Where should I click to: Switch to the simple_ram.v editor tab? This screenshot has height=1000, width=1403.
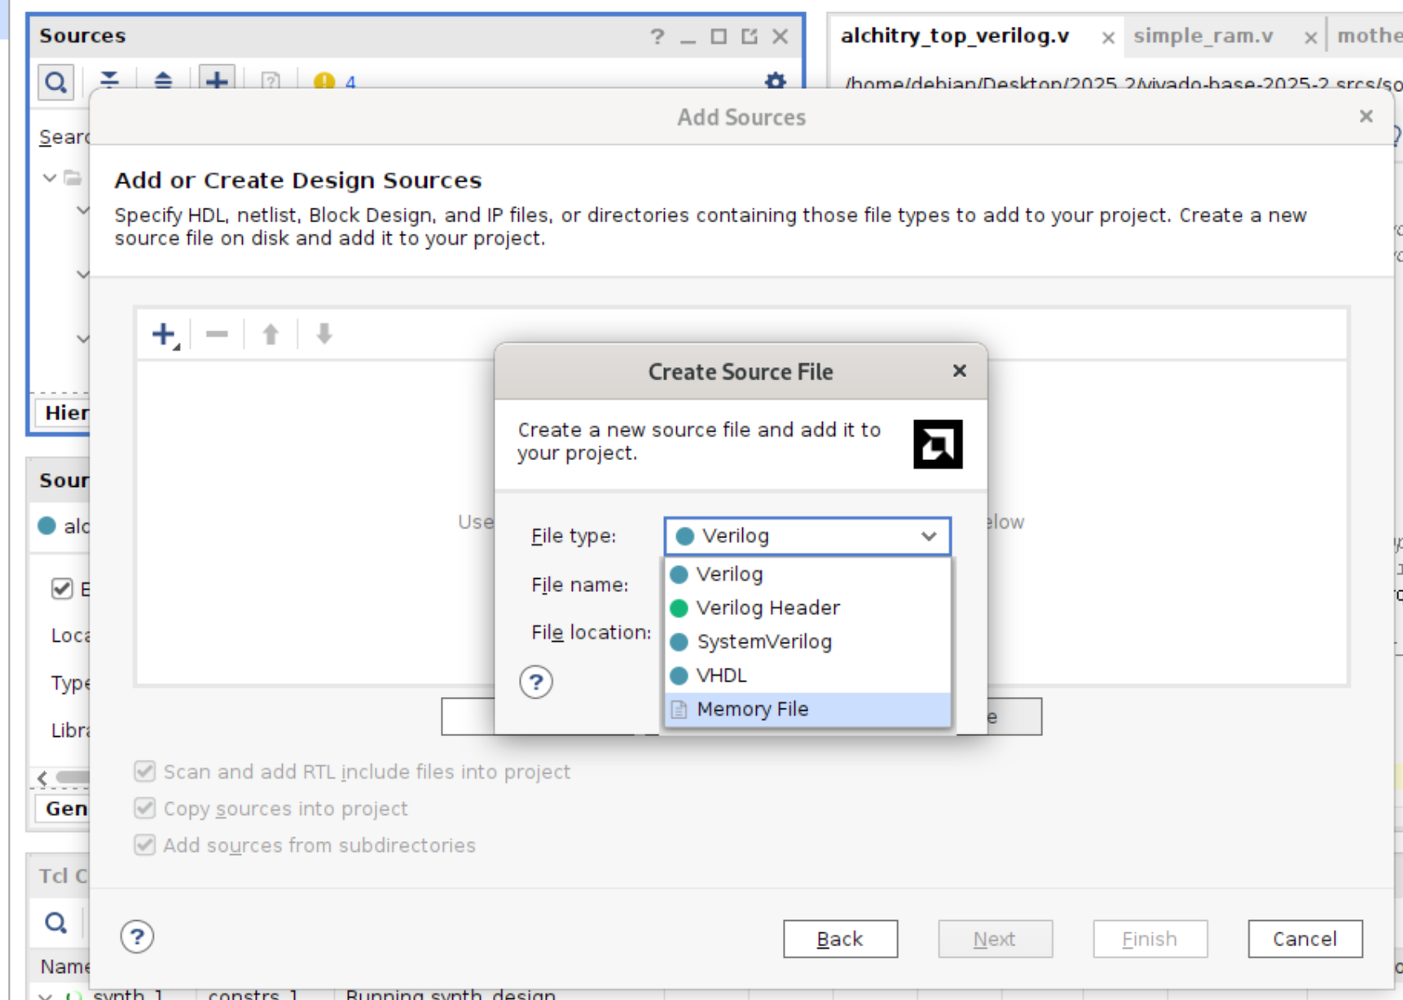[x=1203, y=36]
